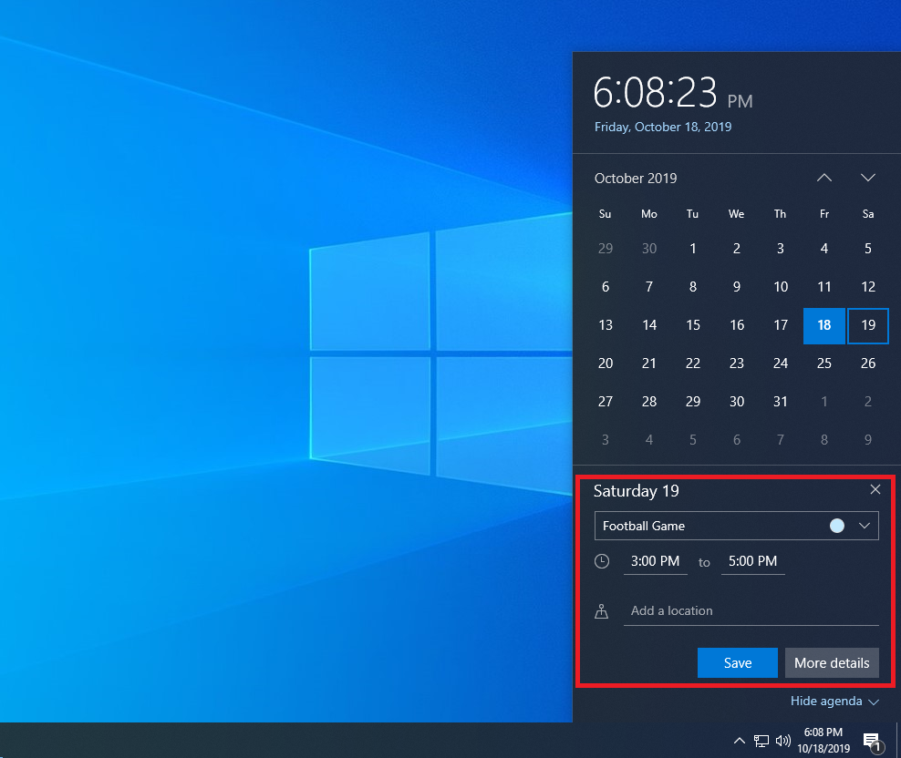
Task: Select October 25 on the calendar
Action: point(824,364)
